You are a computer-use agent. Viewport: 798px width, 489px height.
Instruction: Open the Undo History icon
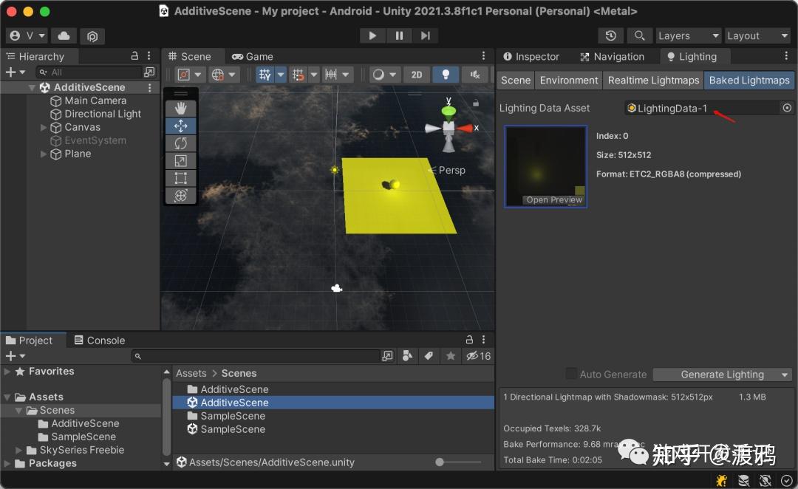(611, 35)
